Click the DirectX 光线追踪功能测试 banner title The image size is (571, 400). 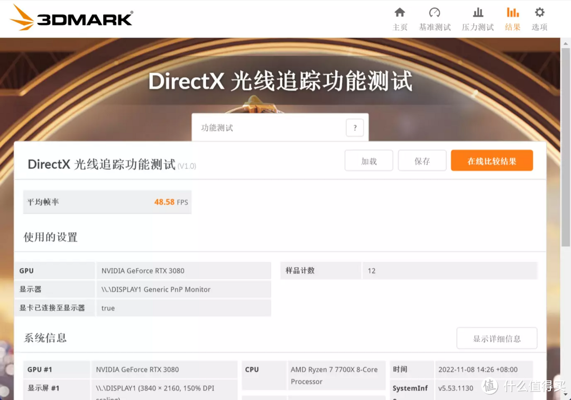(280, 81)
